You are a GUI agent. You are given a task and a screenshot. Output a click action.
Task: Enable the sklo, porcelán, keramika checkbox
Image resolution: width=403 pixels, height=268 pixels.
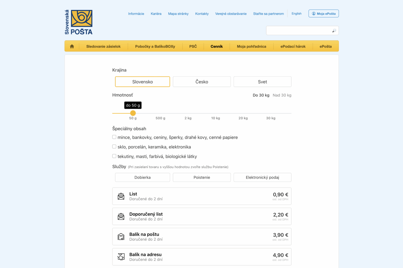click(x=114, y=147)
